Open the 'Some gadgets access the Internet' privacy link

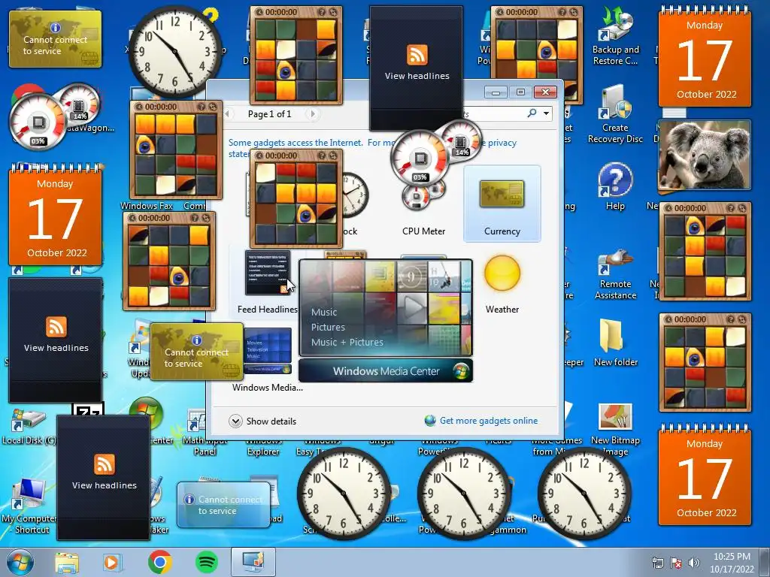[x=295, y=142]
